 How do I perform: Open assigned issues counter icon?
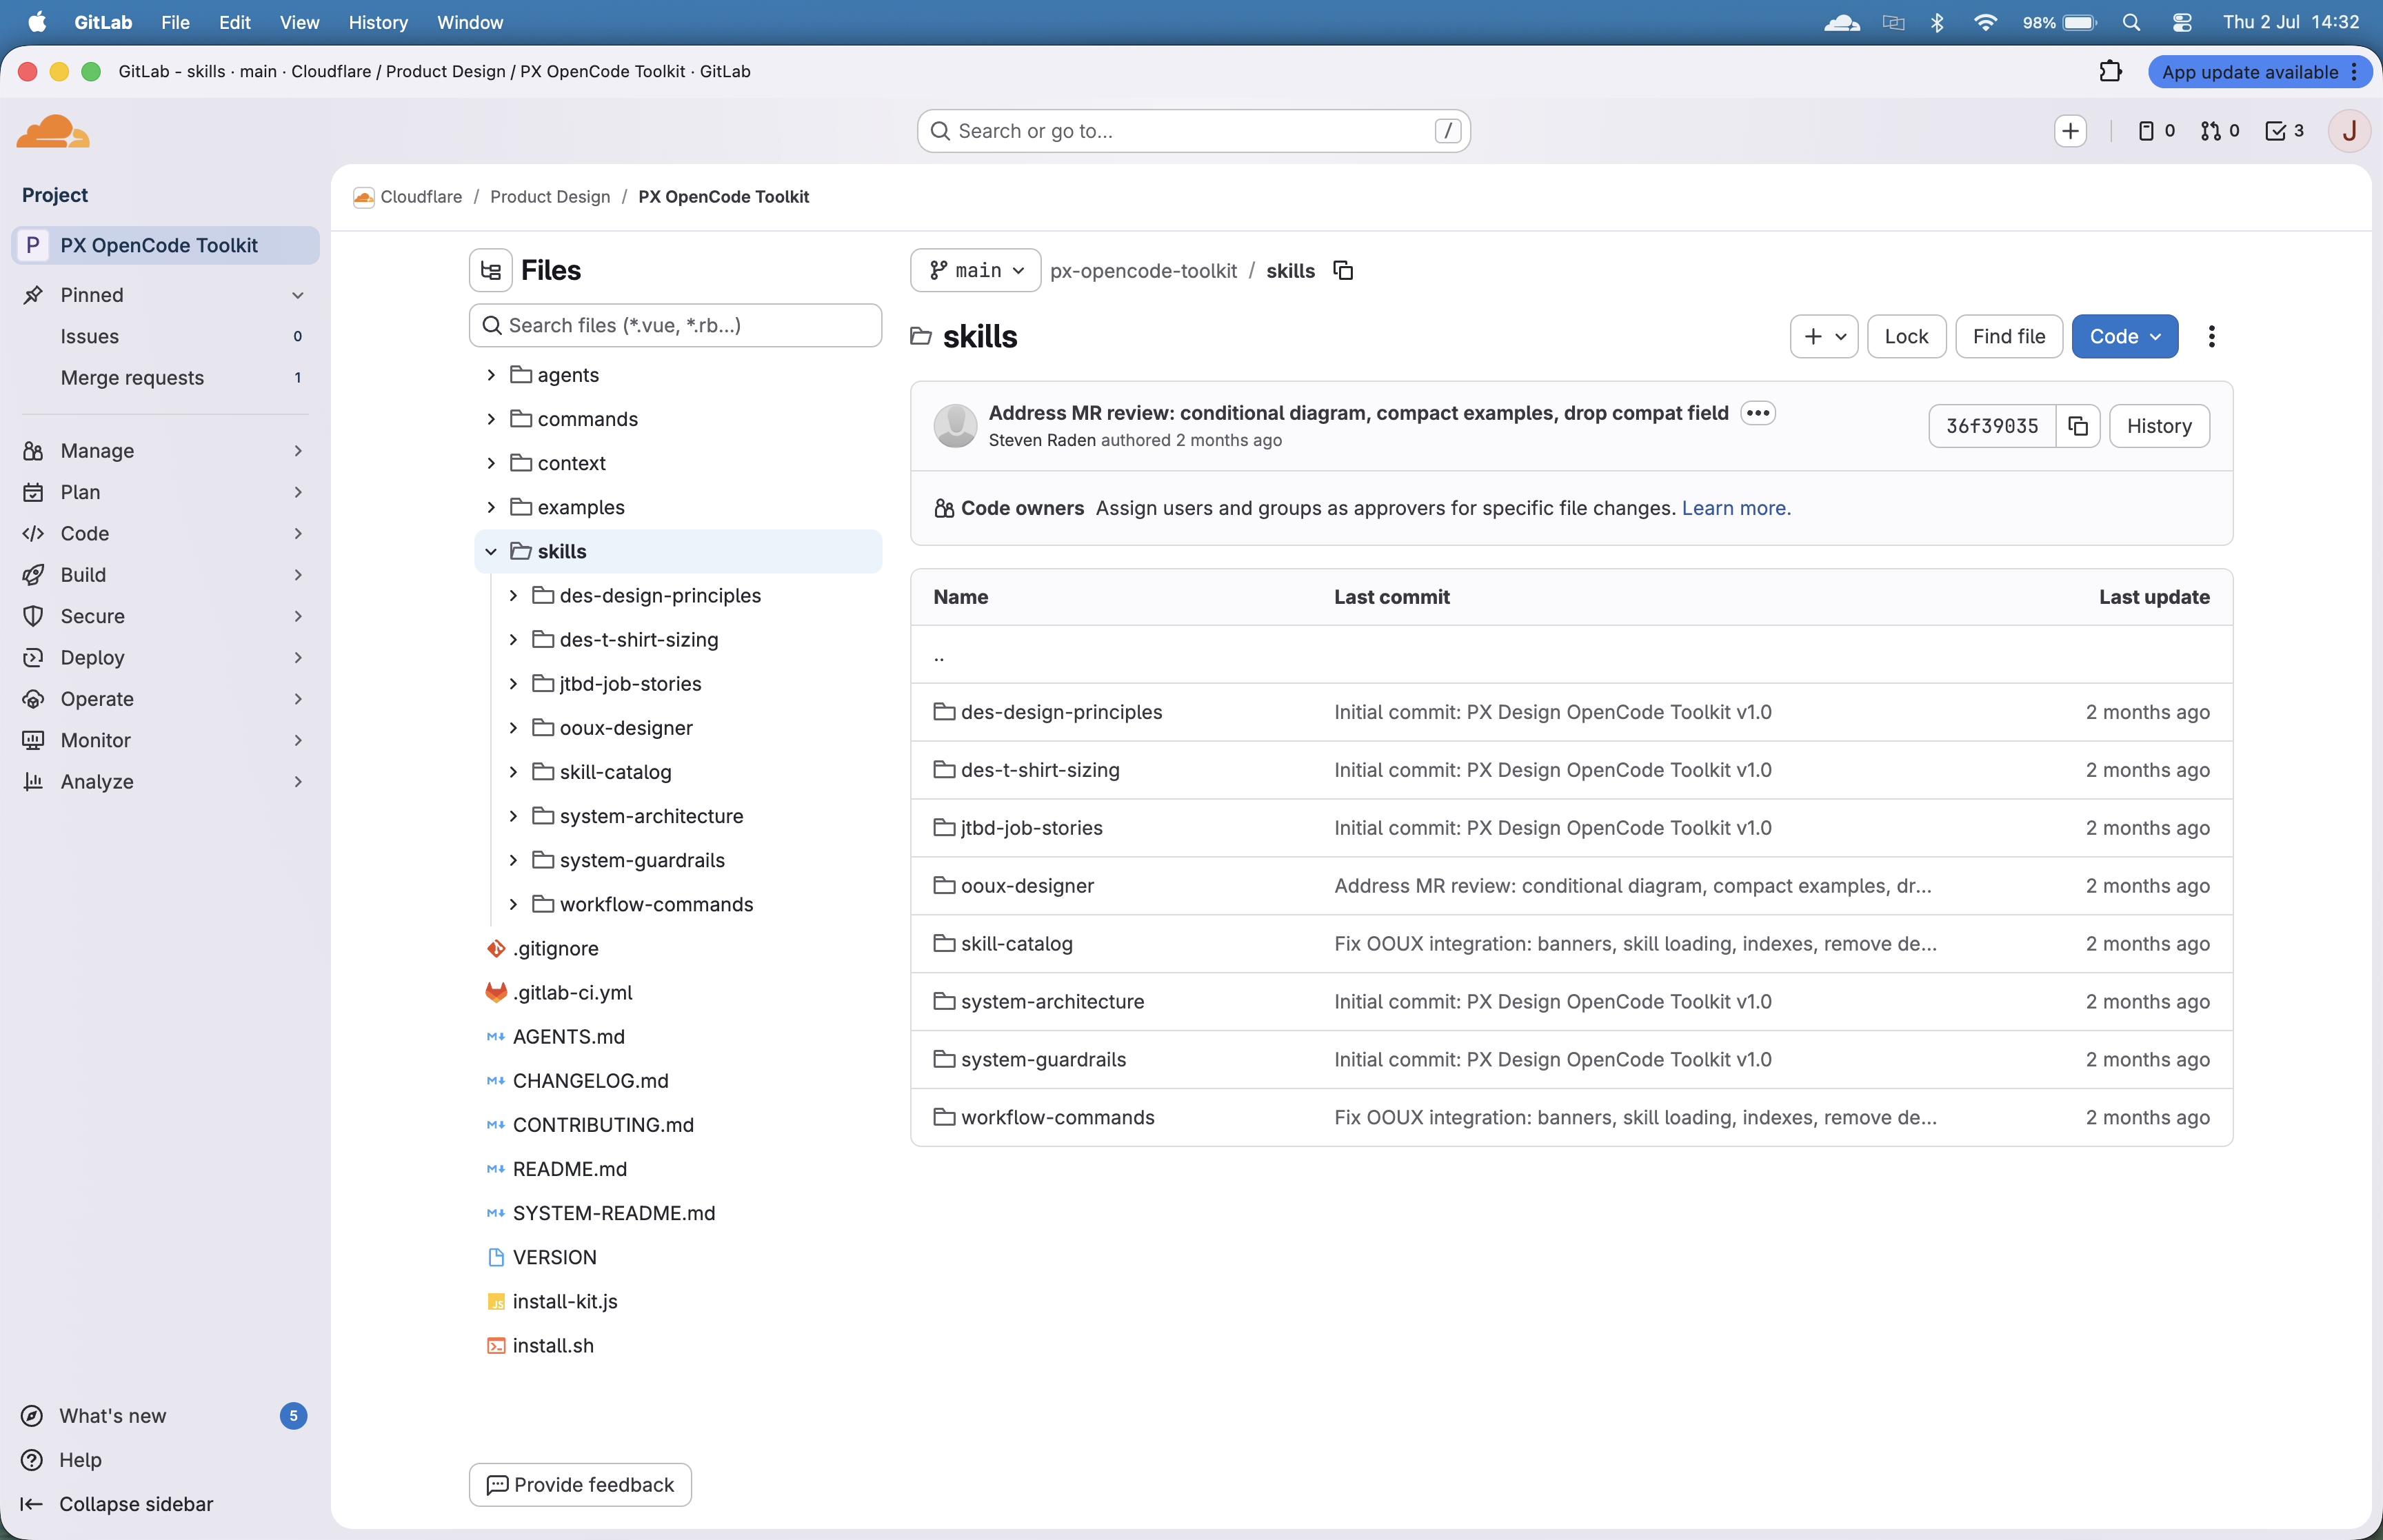click(2156, 131)
